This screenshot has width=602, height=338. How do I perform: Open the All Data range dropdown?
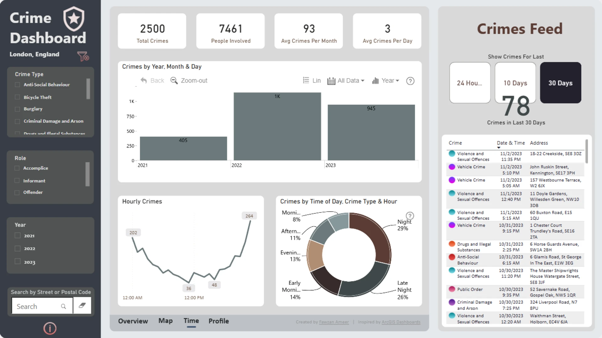pyautogui.click(x=346, y=81)
